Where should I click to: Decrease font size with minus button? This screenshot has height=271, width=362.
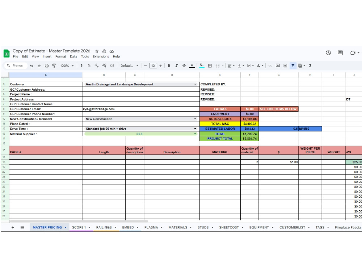coord(146,66)
